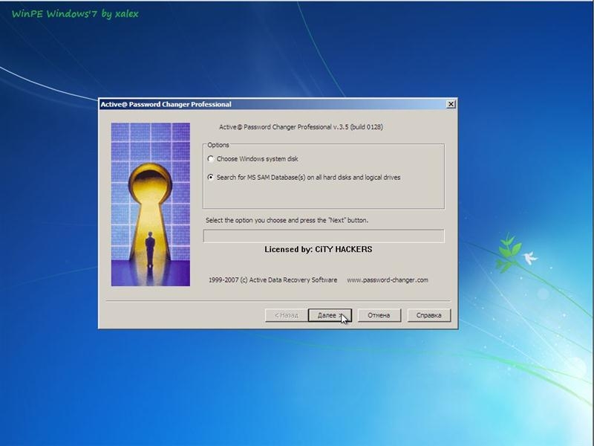Close the Active@ Password Changer dialog
Viewport: 594px width, 446px height.
[x=451, y=104]
